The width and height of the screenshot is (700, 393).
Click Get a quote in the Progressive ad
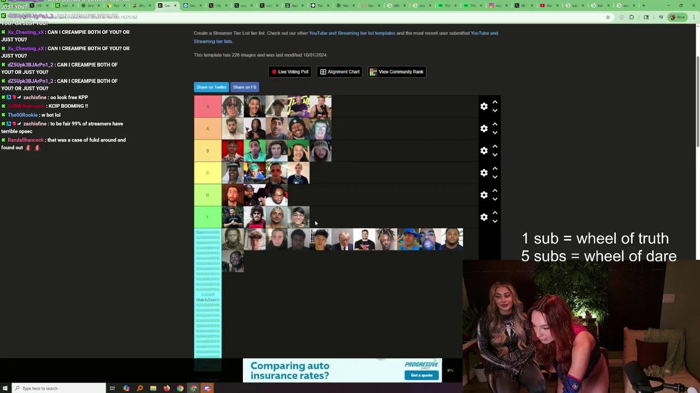point(422,375)
